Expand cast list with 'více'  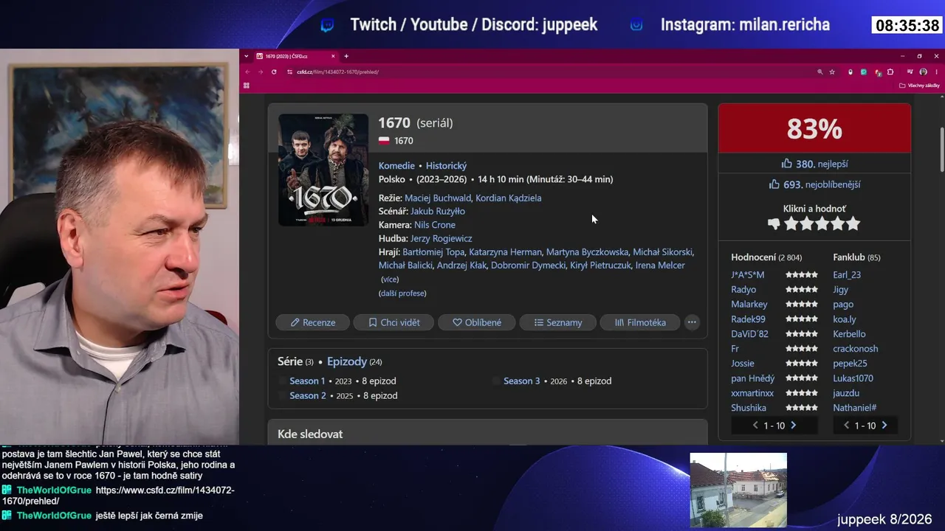[x=390, y=280]
